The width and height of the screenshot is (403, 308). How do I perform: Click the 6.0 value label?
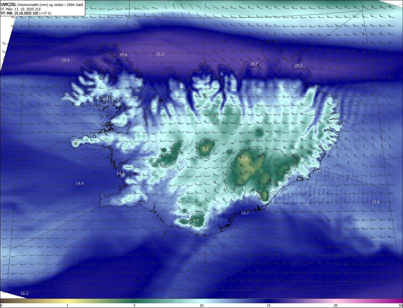pos(215,116)
